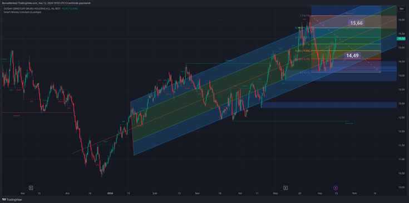Click the 14,00 price axis label
This screenshot has width=409, height=203.
[x=402, y=76]
